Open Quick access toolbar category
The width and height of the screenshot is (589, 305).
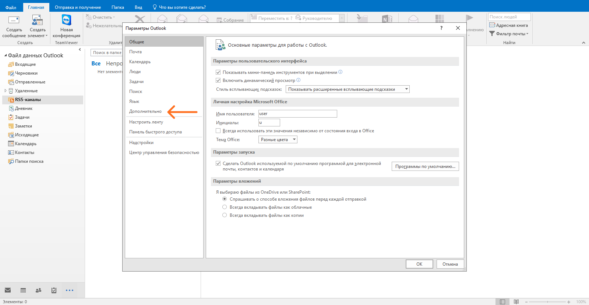pyautogui.click(x=164, y=132)
